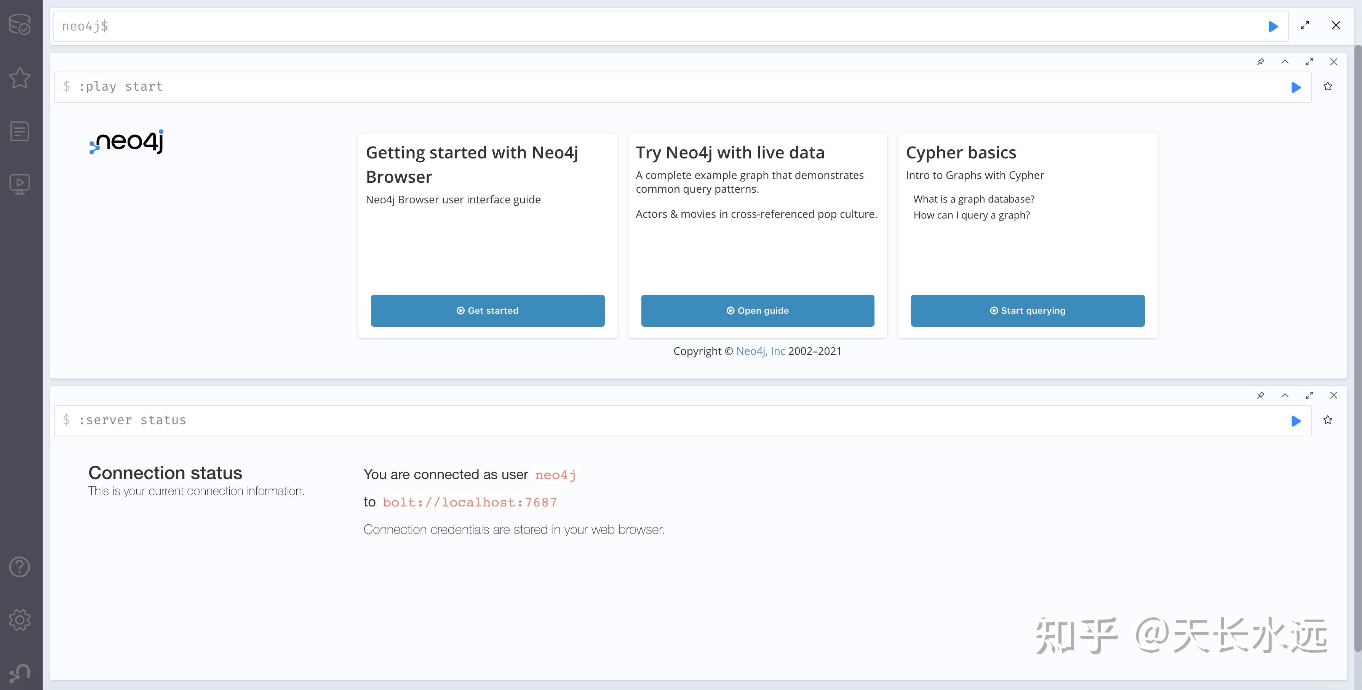
Task: Open Help question mark icon
Action: pyautogui.click(x=20, y=567)
